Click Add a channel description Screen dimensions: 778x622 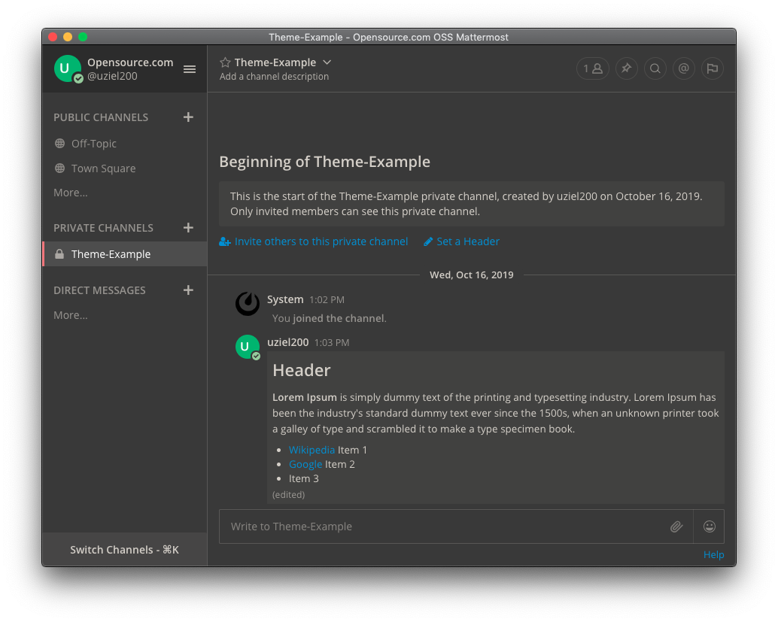coord(274,77)
